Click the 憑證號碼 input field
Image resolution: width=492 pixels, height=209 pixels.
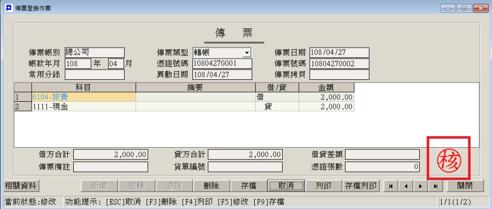tap(222, 63)
